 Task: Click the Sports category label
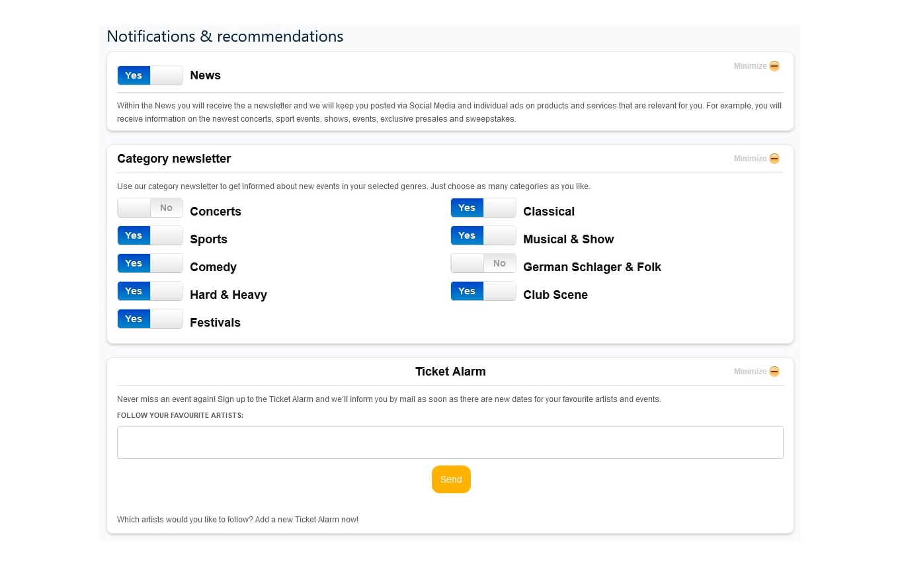click(208, 239)
